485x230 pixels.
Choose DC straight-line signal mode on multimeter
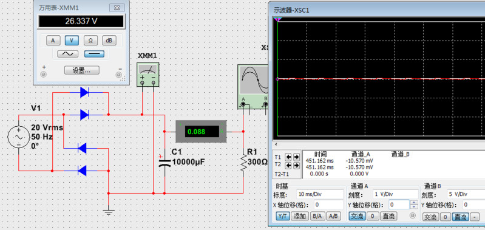click(x=94, y=54)
